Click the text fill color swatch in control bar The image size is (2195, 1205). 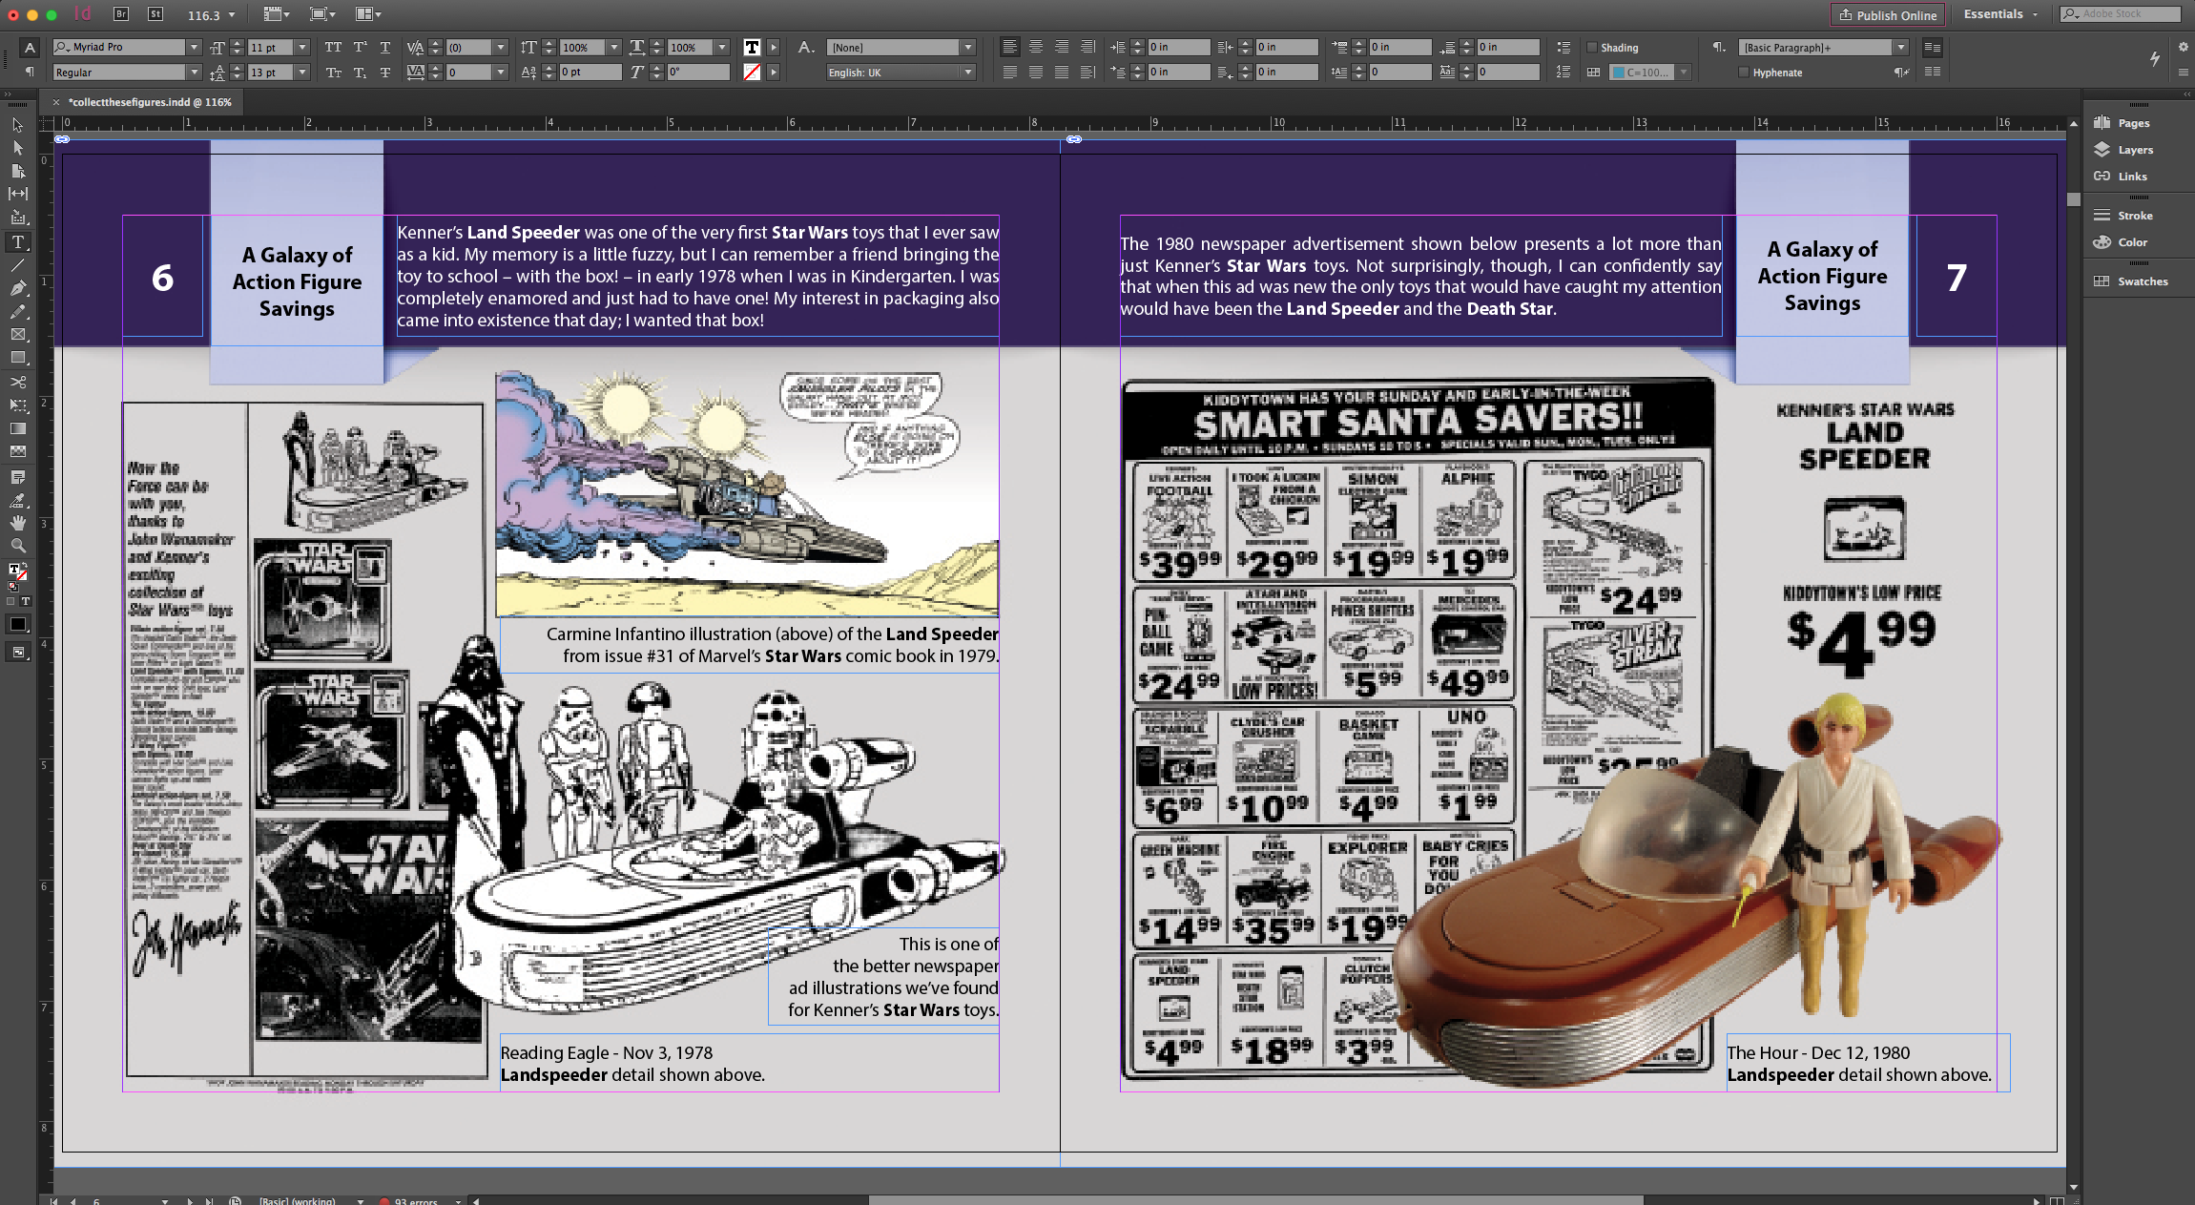tap(752, 47)
